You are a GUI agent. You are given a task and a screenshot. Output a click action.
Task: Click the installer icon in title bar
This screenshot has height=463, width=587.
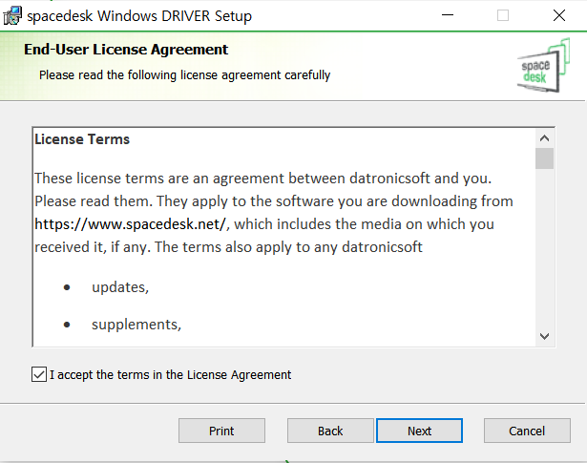12,15
